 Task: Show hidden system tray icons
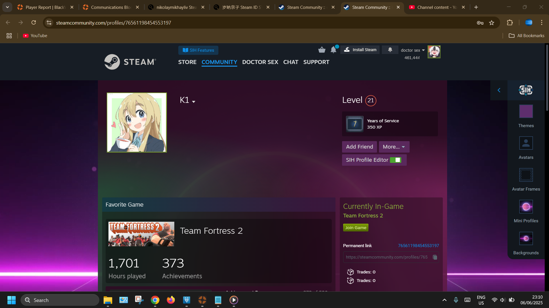pos(444,300)
